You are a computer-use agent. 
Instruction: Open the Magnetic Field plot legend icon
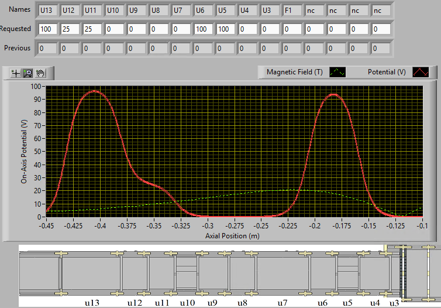pos(338,73)
